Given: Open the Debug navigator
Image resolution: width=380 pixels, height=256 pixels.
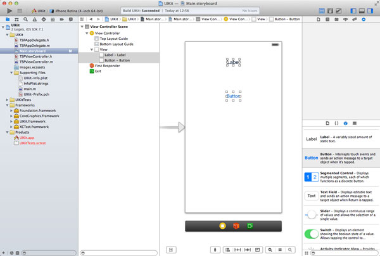Looking at the screenshot, I should (x=53, y=20).
